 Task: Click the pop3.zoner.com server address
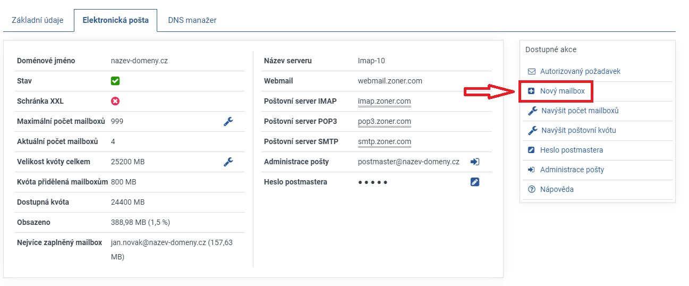[384, 121]
